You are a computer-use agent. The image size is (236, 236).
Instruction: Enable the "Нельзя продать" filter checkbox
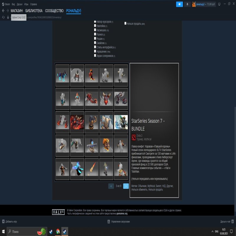(125, 23)
